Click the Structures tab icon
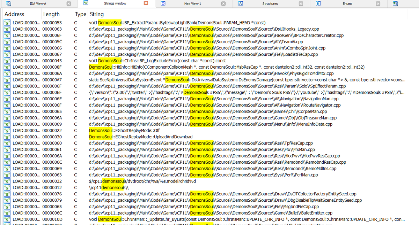The height and width of the screenshot is (225, 419). click(241, 3)
